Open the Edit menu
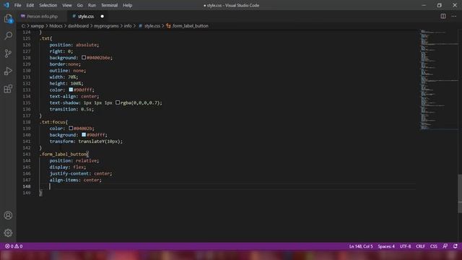 point(30,5)
